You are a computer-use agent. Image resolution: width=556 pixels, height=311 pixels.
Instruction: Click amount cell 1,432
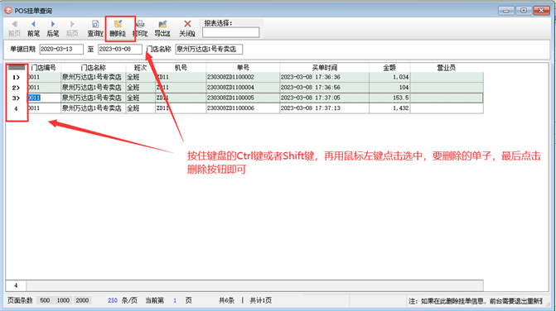(x=389, y=108)
